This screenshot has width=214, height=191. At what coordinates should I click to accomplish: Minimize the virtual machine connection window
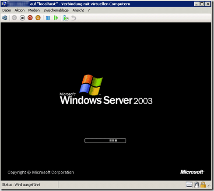[196, 4]
